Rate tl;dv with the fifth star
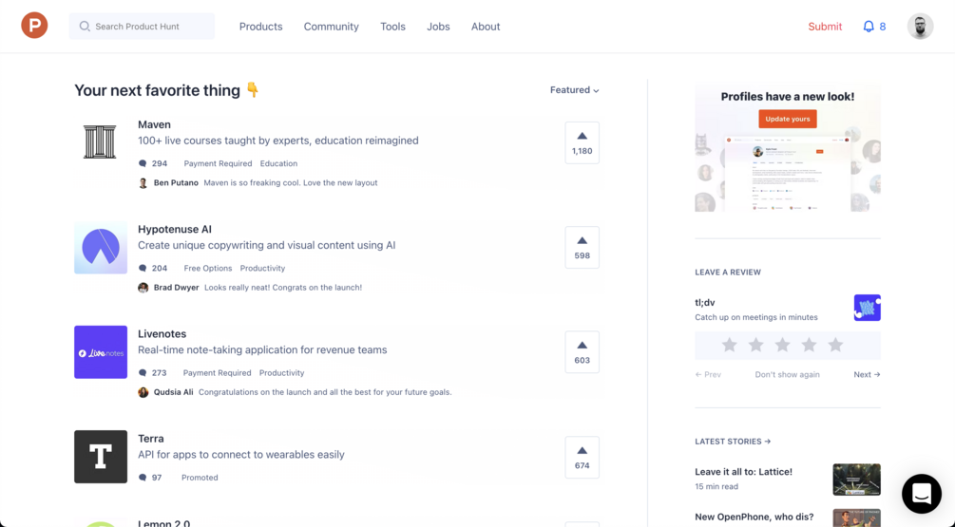 pos(835,345)
